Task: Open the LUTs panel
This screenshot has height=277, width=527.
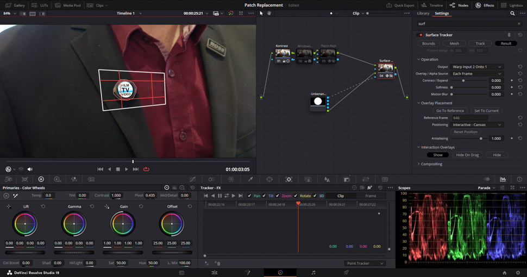Action: pos(40,5)
